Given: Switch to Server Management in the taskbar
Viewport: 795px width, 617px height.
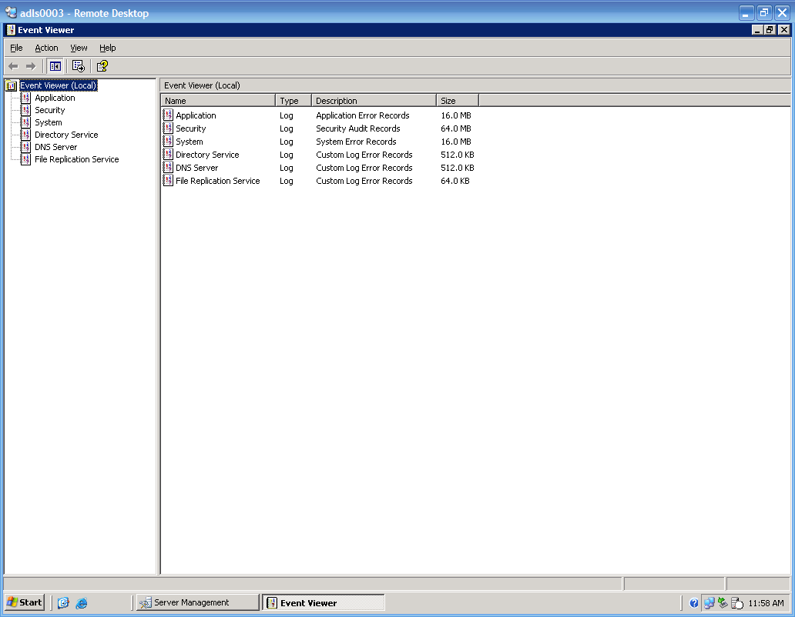Looking at the screenshot, I should (x=197, y=602).
